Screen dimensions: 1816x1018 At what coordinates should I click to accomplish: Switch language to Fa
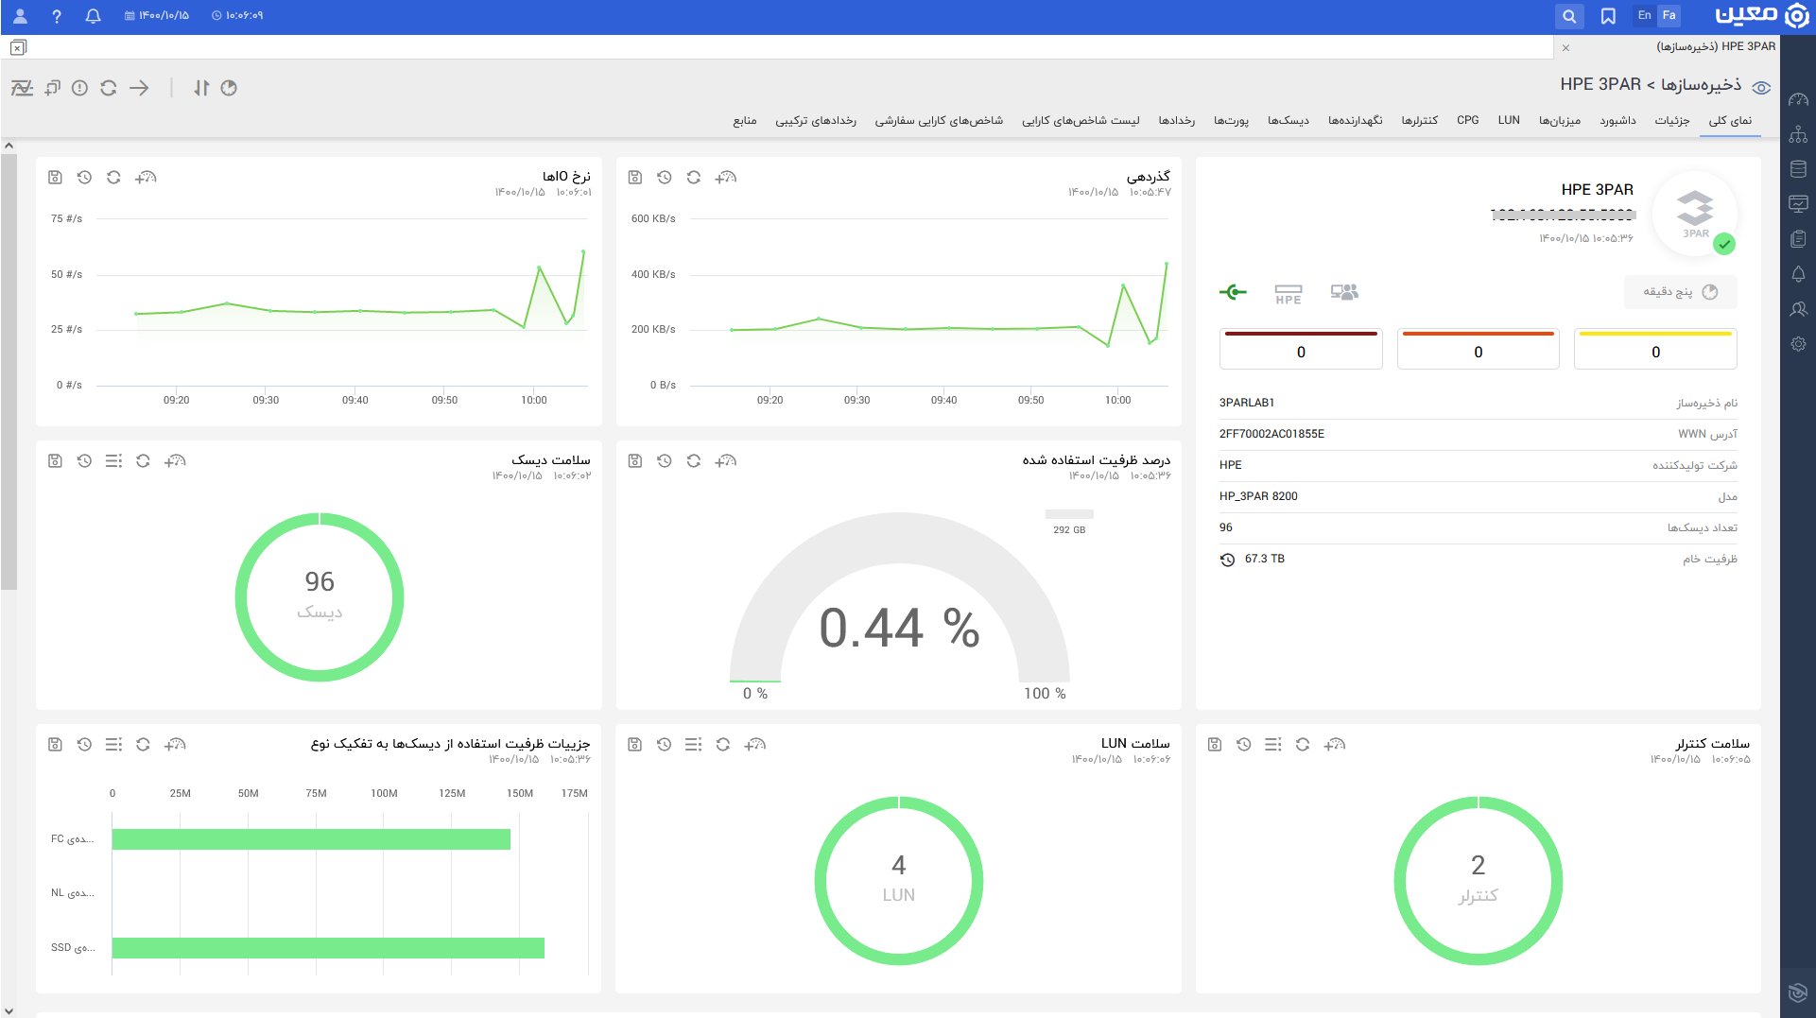pyautogui.click(x=1669, y=15)
